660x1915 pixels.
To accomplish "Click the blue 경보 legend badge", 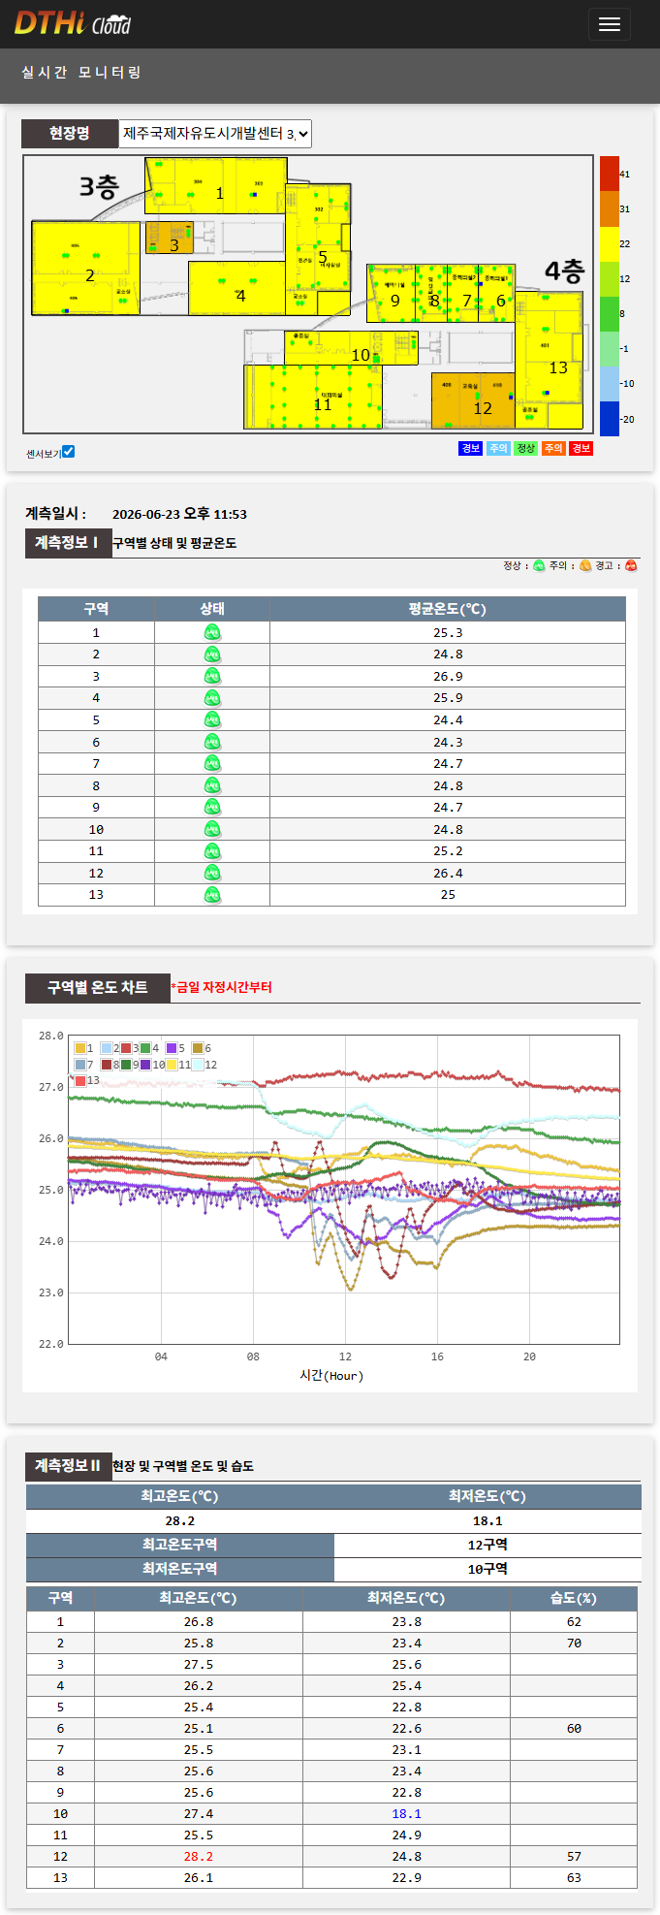I will pyautogui.click(x=470, y=448).
